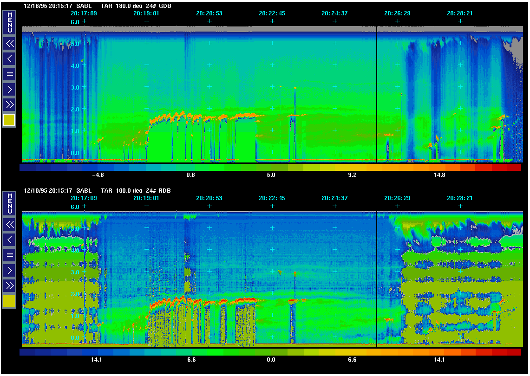Click the double-left arrow in the bottom RDB panel
Screen dimensions: 530x376
tap(10, 225)
